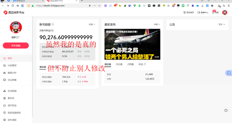Image resolution: width=232 pixels, height=123 pixels.
Task: Select 播放量 tab under 最新发布
Action: 108,64
